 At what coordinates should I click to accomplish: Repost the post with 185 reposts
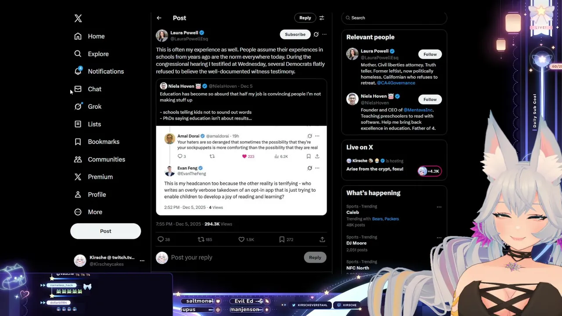coord(201,239)
